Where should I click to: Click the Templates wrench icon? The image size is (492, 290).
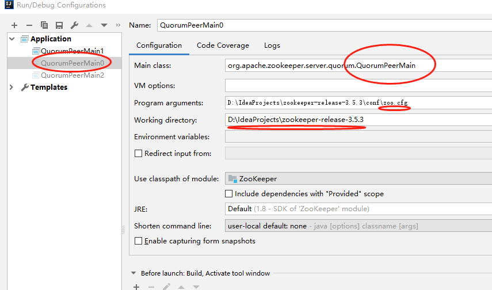25,87
